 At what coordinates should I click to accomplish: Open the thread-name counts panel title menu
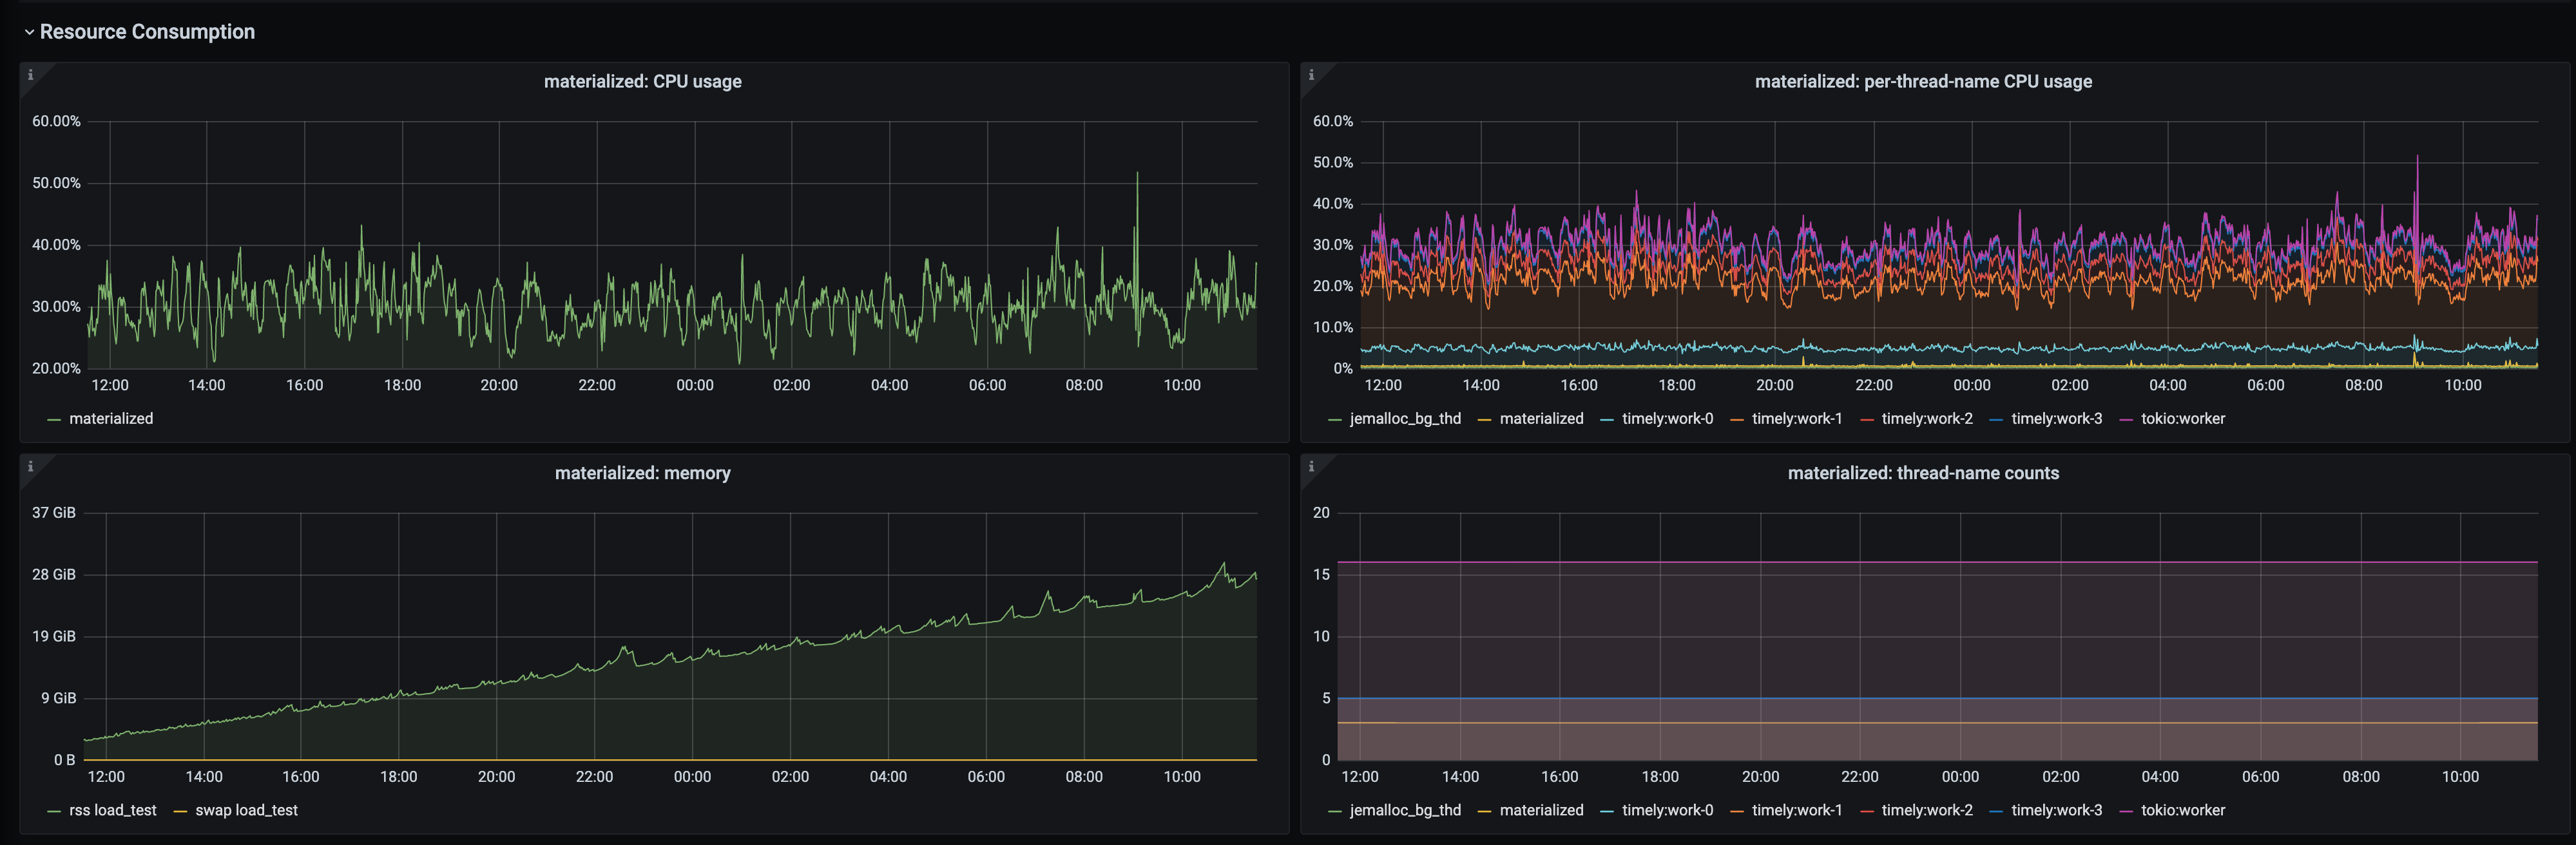pyautogui.click(x=1922, y=473)
